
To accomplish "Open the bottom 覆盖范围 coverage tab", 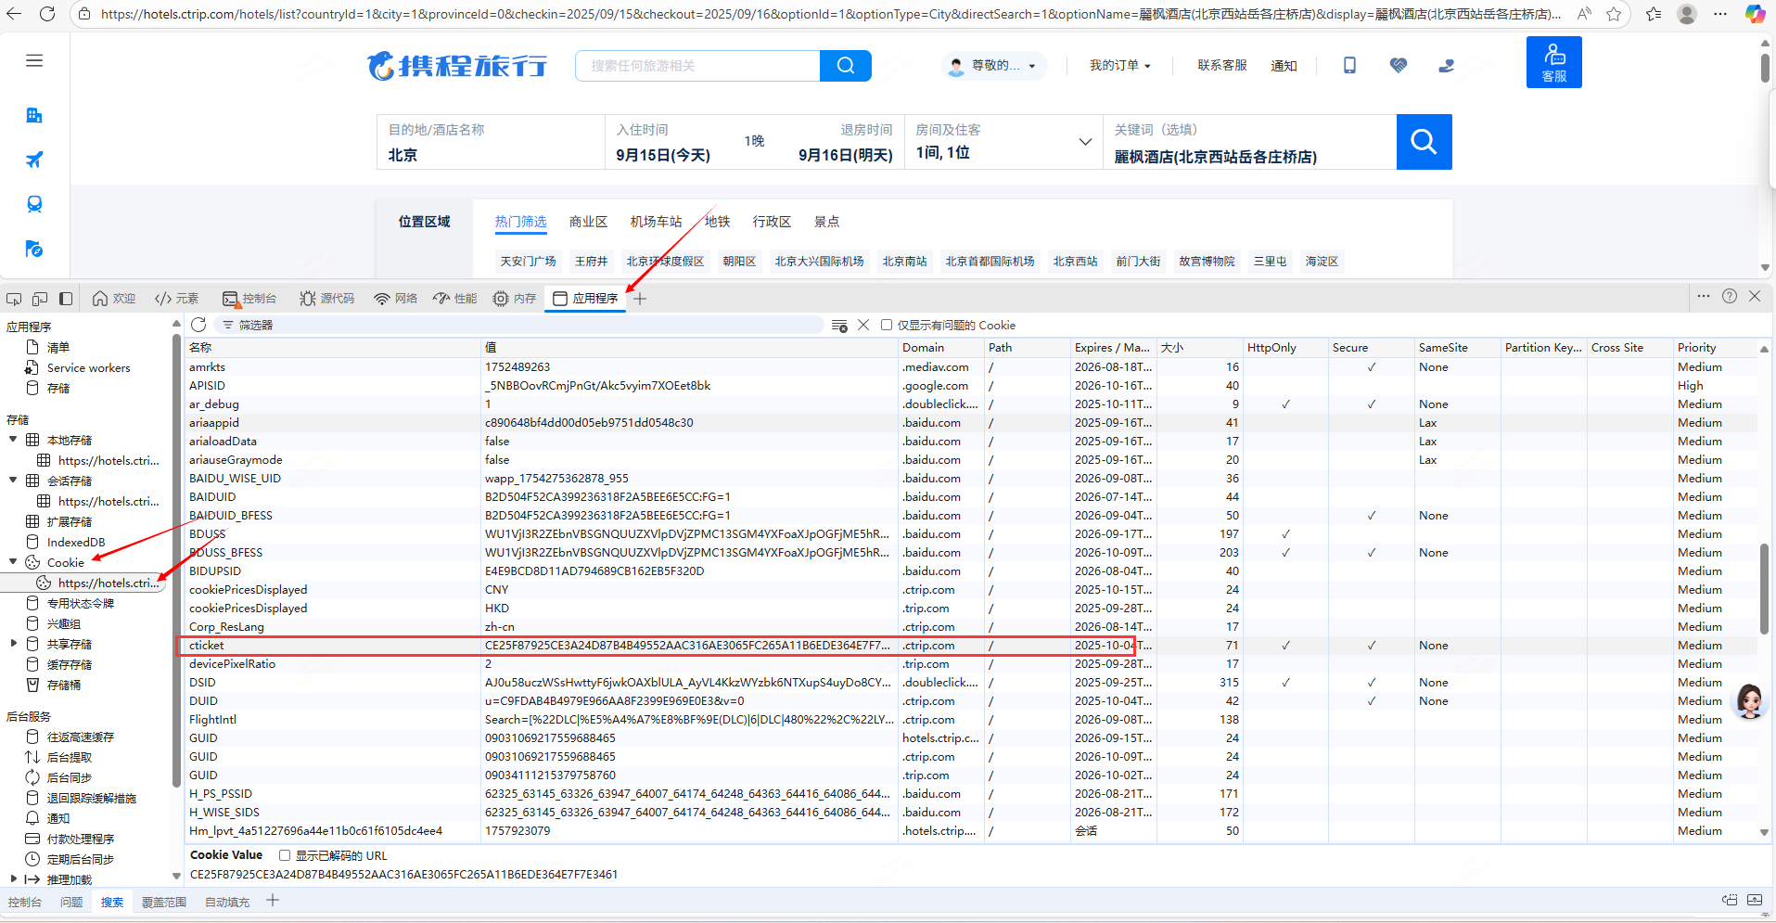I will pos(163,902).
